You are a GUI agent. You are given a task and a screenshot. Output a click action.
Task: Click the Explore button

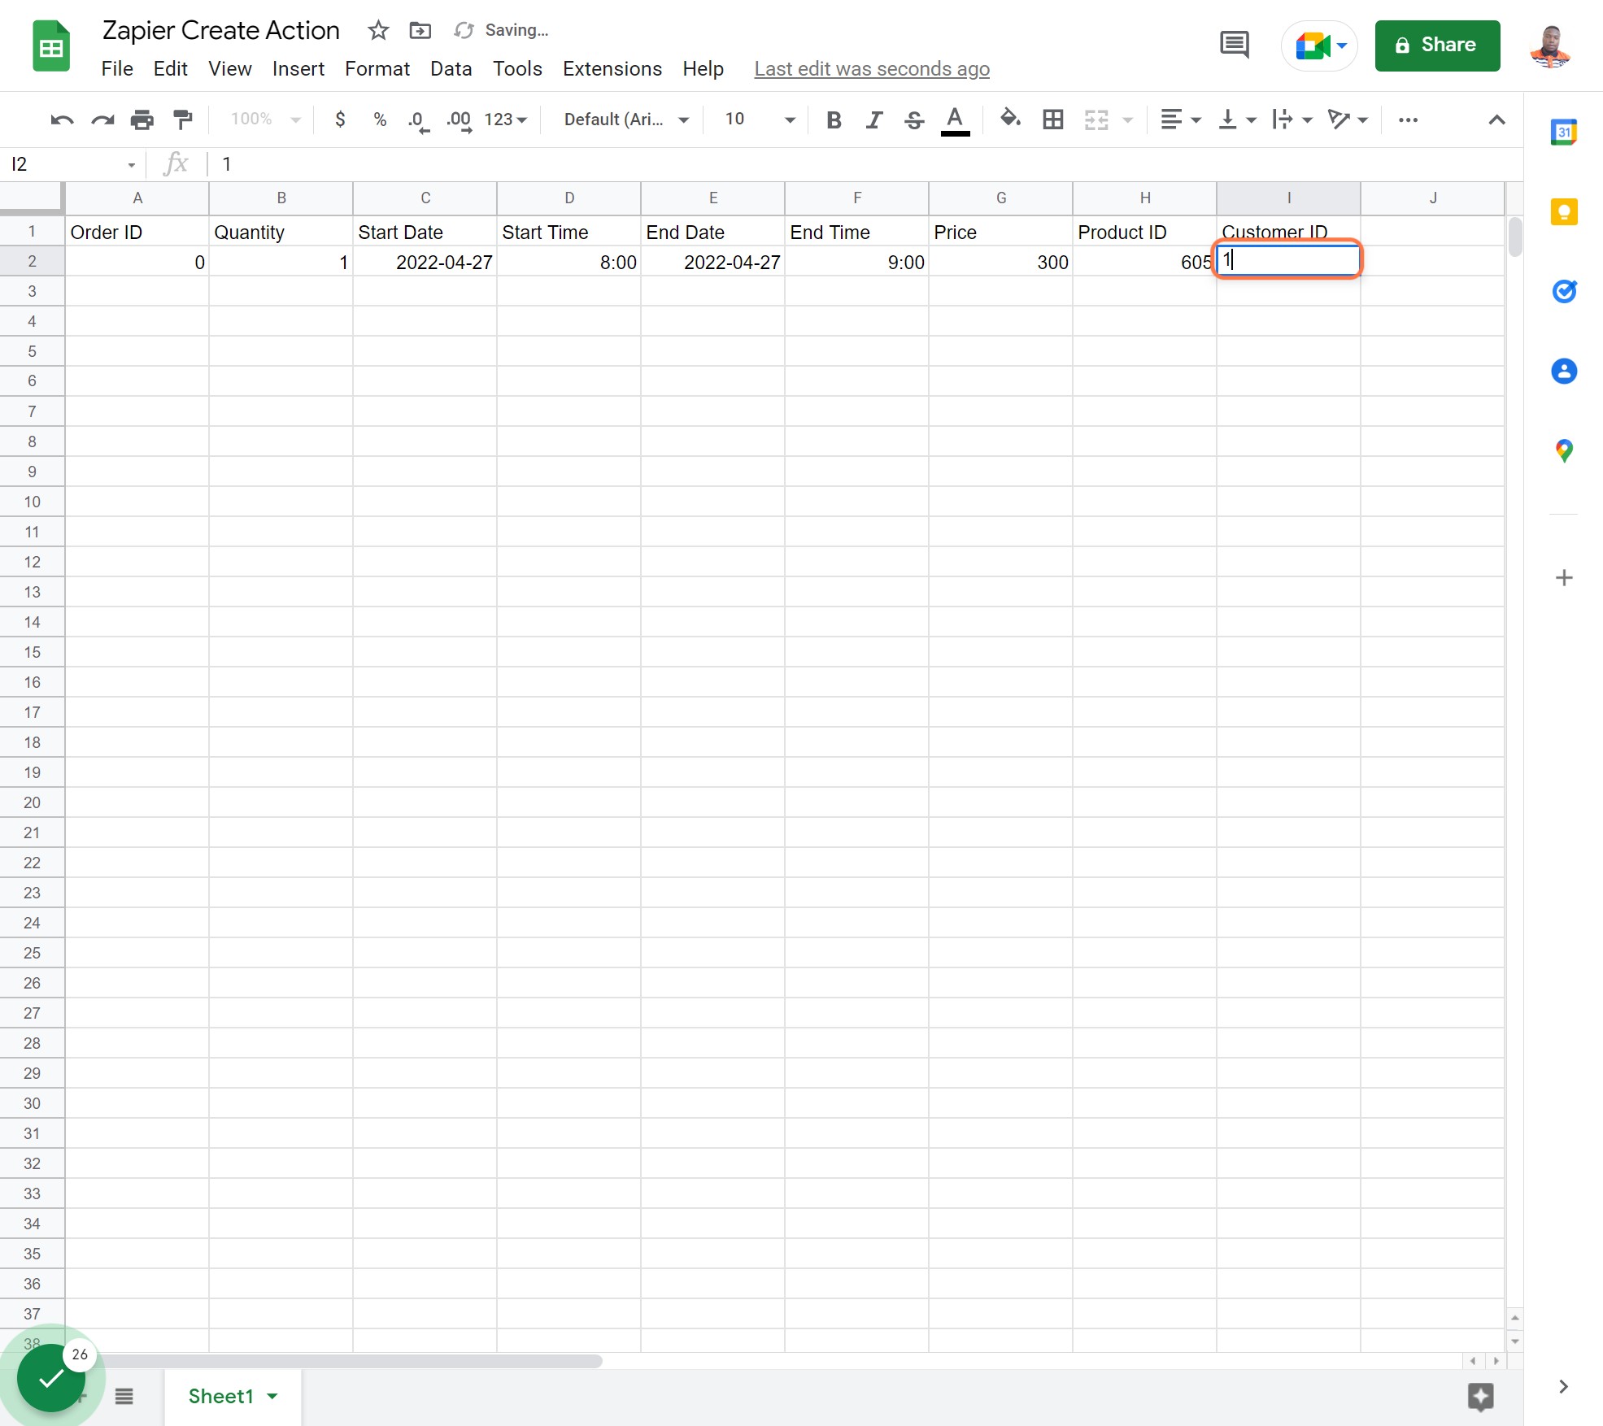coord(1480,1396)
